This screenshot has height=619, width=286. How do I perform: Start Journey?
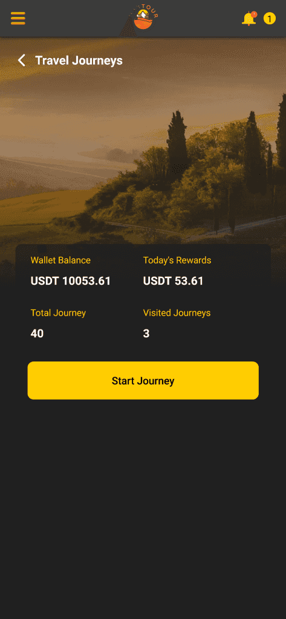click(x=143, y=381)
